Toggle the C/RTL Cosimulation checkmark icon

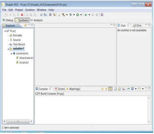(x=93, y=15)
